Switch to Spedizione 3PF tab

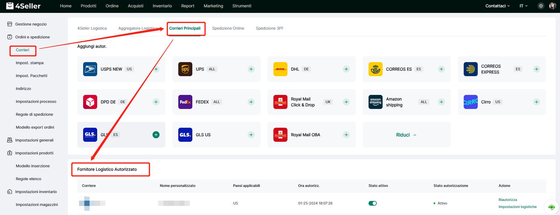pos(270,28)
